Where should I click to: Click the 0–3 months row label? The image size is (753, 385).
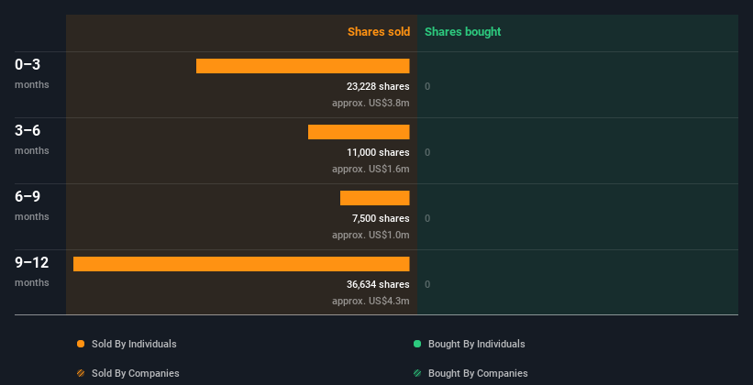(32, 73)
